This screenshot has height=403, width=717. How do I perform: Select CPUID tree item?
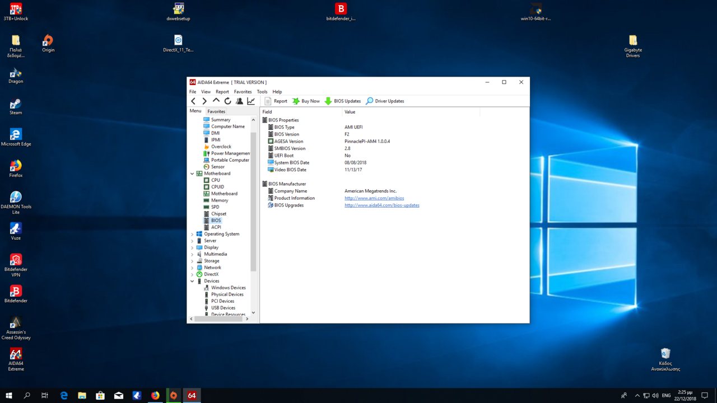(217, 187)
